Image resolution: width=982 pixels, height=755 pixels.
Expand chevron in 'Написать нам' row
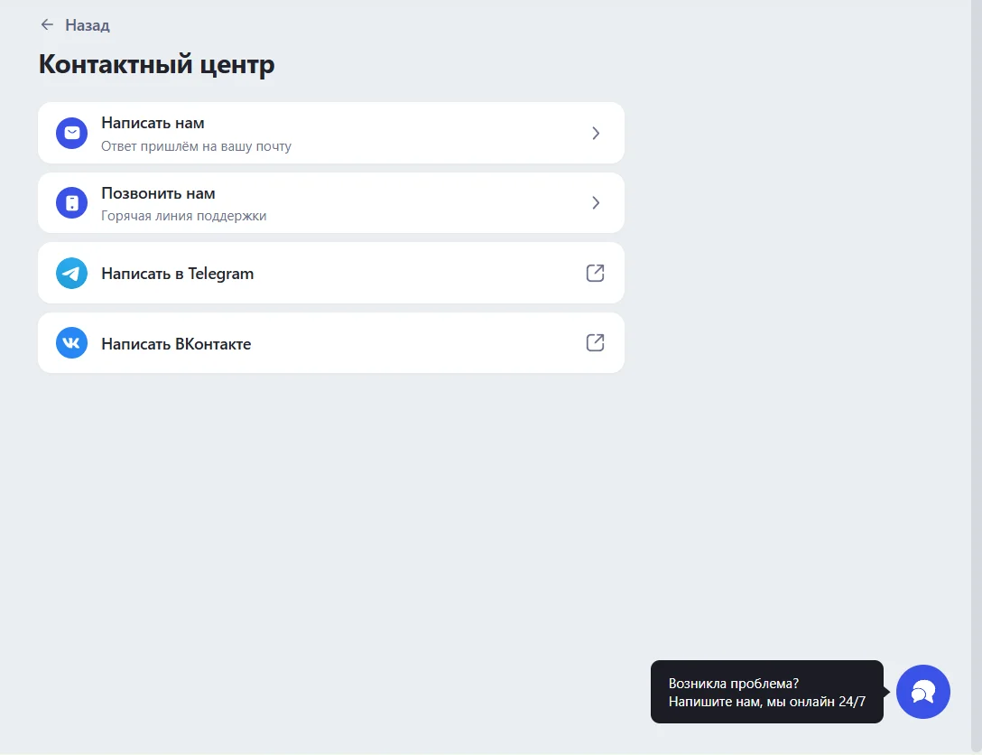[x=596, y=133]
